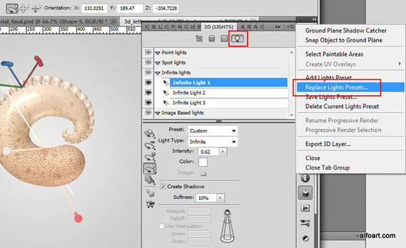Click the Orientation Y value field
Screen dimensions: 406x248
point(130,8)
